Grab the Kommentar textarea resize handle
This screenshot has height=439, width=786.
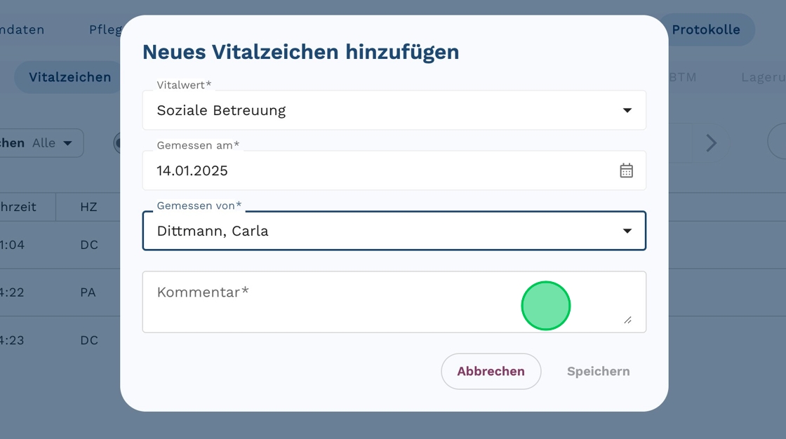627,320
